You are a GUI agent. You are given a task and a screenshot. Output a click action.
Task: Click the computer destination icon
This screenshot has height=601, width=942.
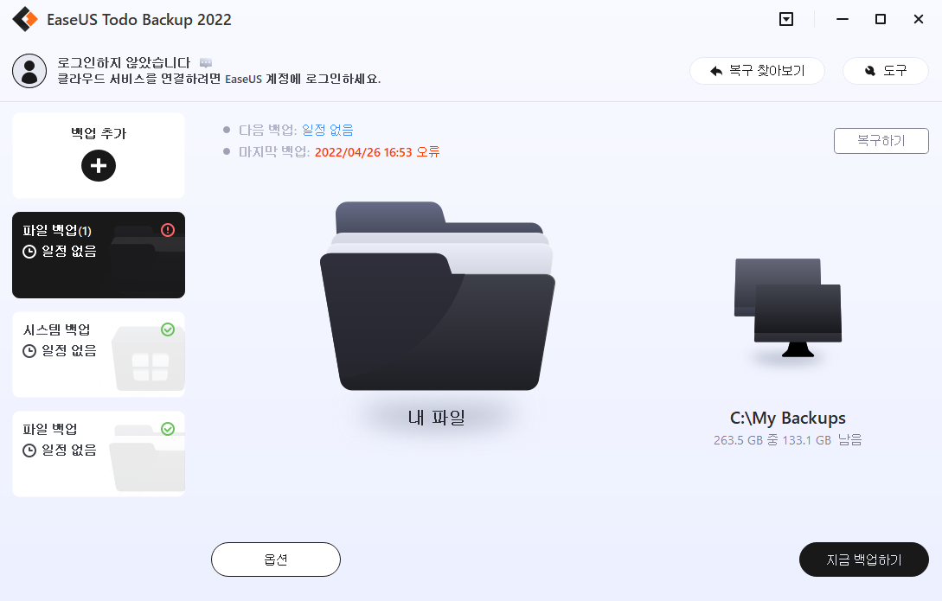[788, 308]
